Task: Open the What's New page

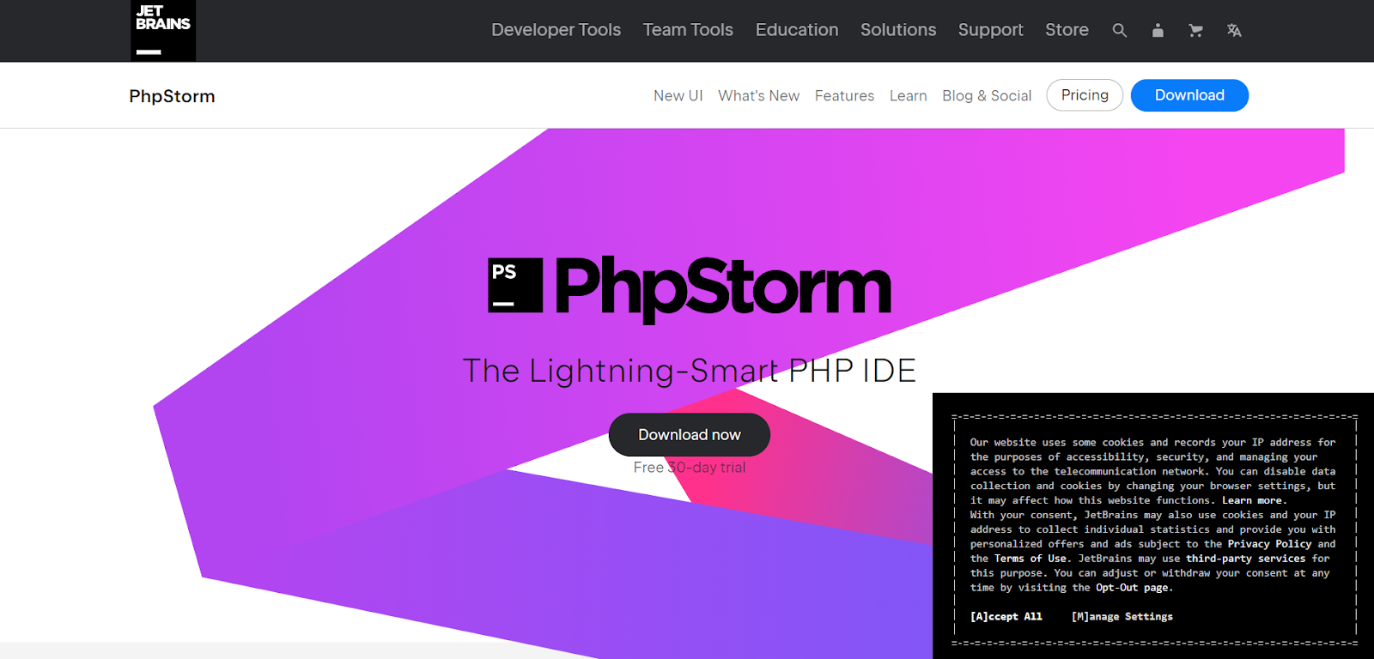Action: coord(759,96)
